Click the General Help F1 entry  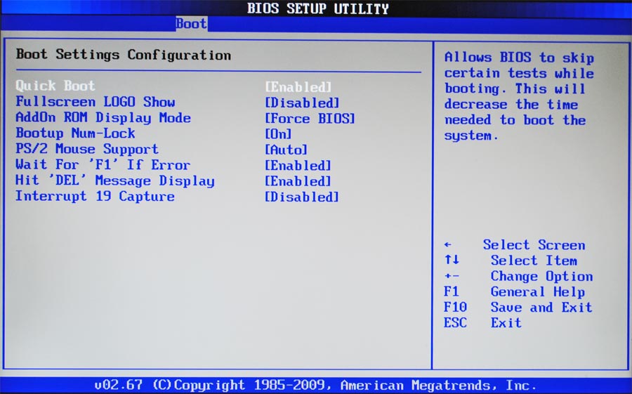(x=514, y=291)
